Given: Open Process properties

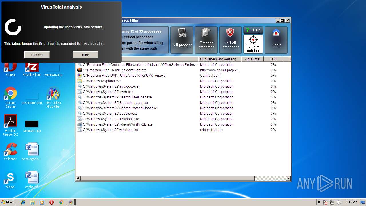Looking at the screenshot, I should [206, 40].
